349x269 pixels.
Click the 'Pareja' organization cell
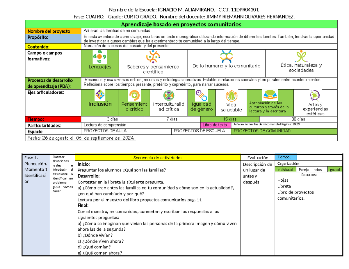pos(304,170)
